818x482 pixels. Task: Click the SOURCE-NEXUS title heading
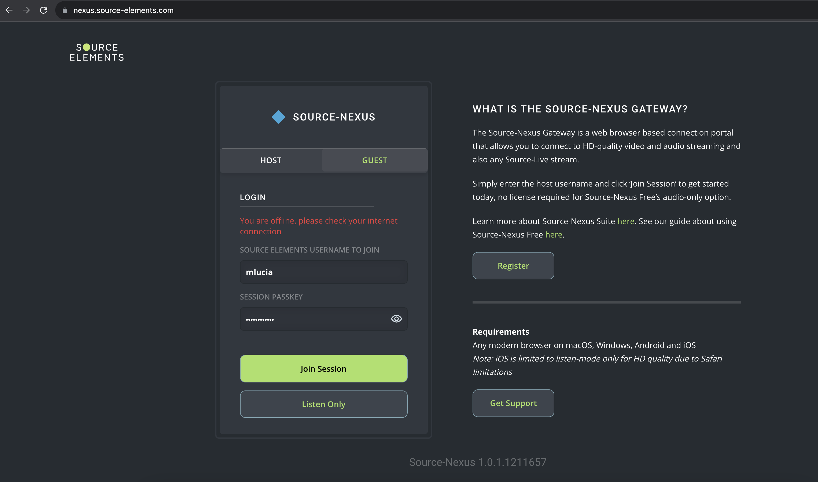pyautogui.click(x=334, y=117)
